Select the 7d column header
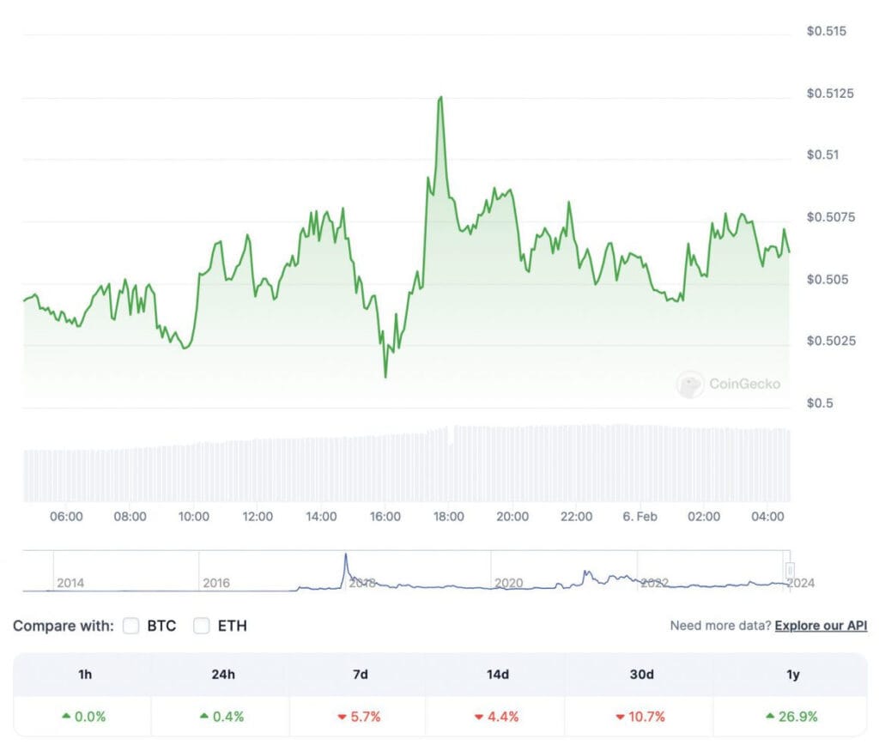879x751 pixels. point(361,675)
